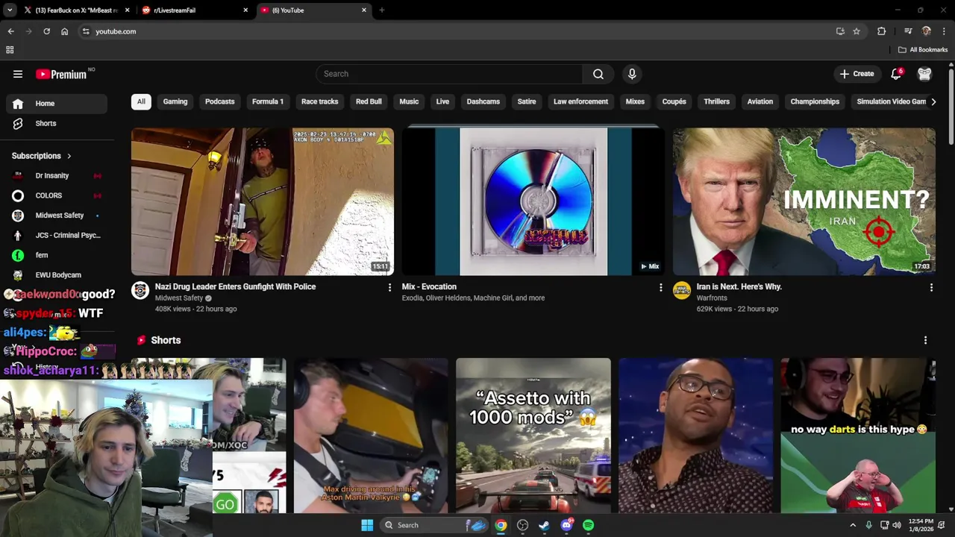Open Midwest Safety subscription in sidebar
This screenshot has width=955, height=537.
[57, 216]
